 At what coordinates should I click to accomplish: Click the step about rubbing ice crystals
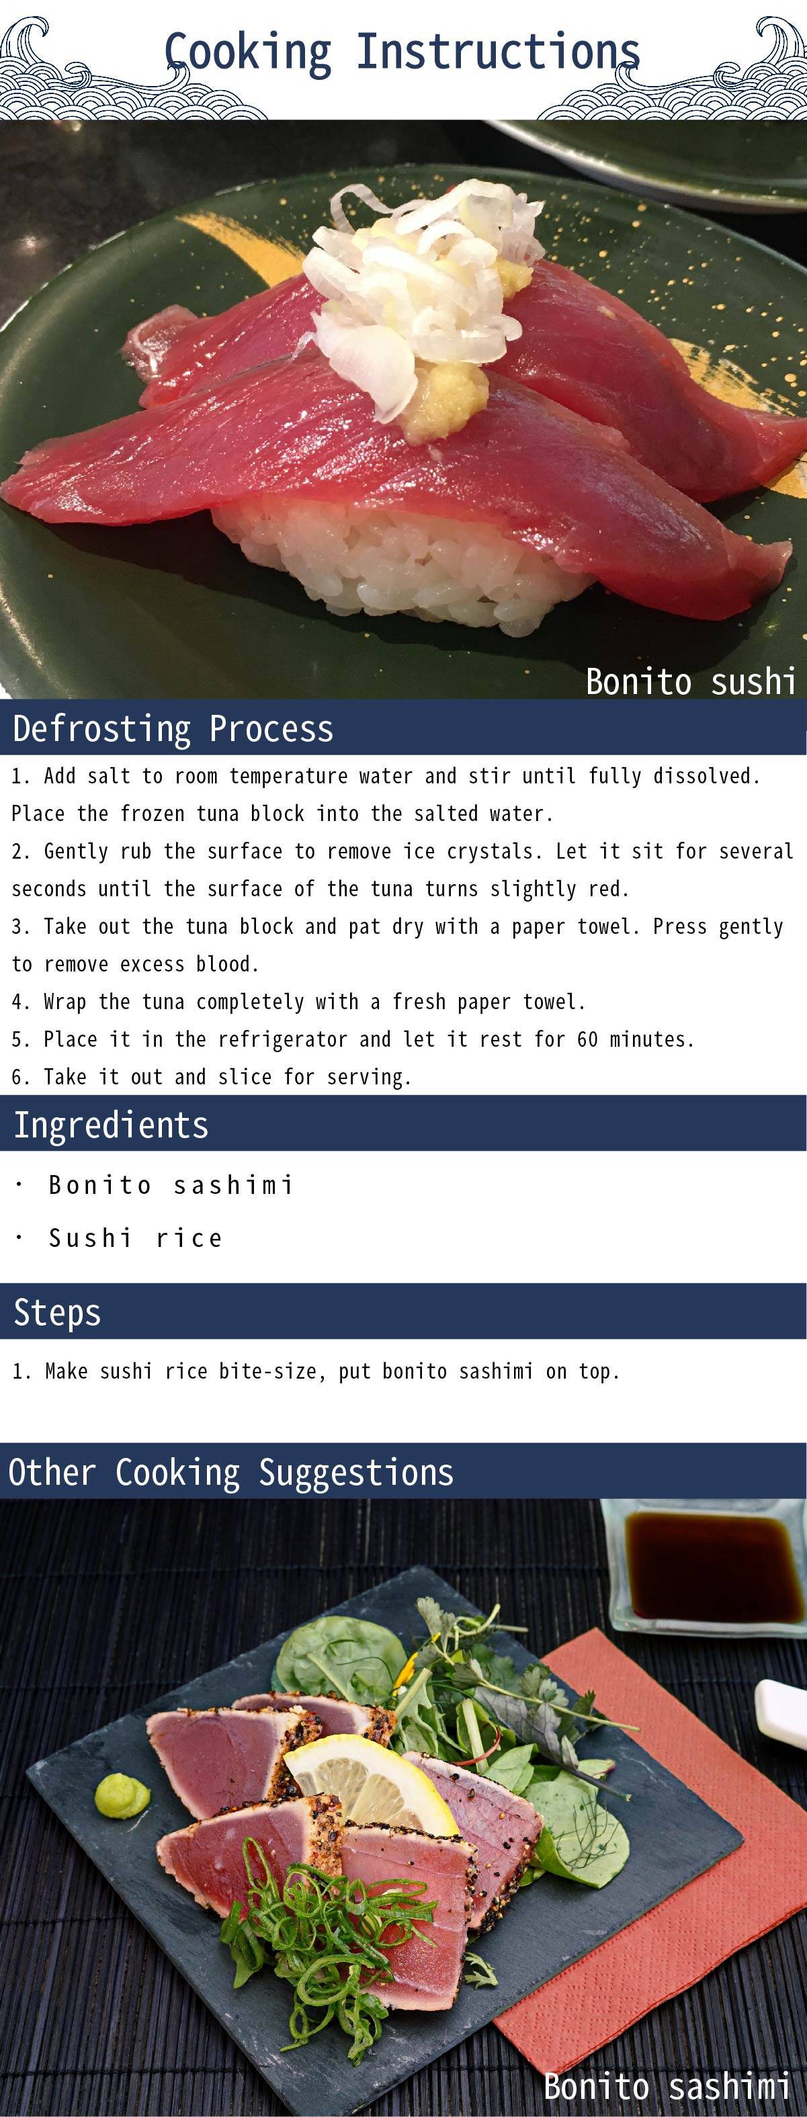click(402, 869)
